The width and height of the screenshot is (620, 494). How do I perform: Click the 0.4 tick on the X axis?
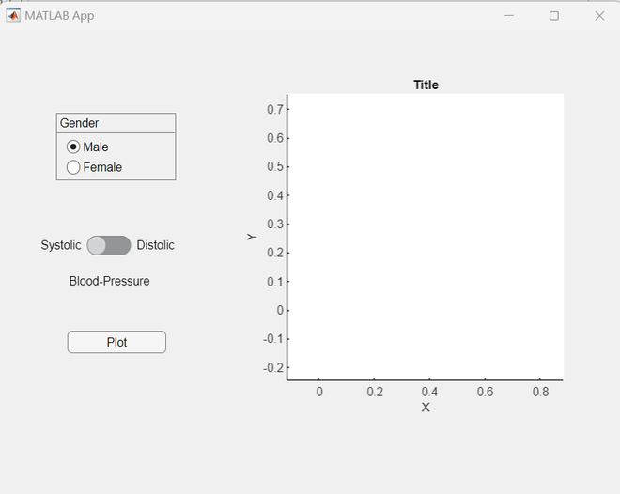[x=429, y=391]
